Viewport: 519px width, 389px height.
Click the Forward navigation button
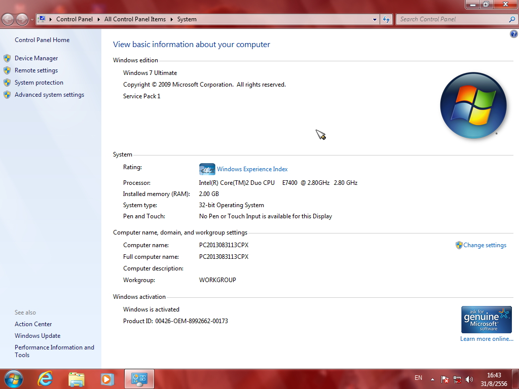tap(22, 19)
